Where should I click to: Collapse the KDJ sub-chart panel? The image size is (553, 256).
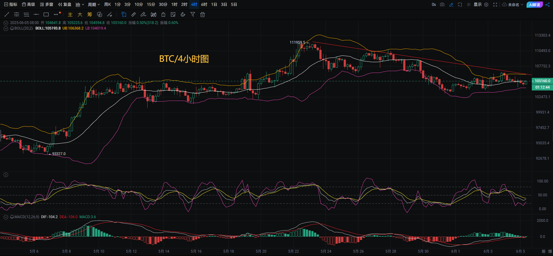point(6,175)
